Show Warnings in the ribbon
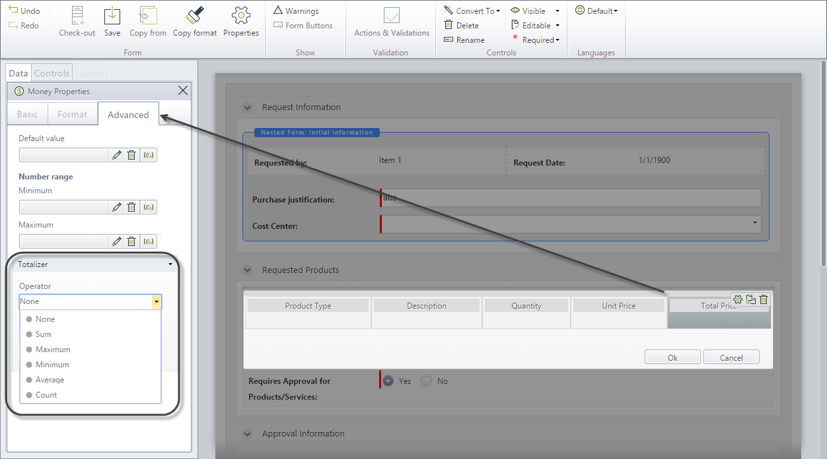The image size is (827, 459). click(296, 11)
